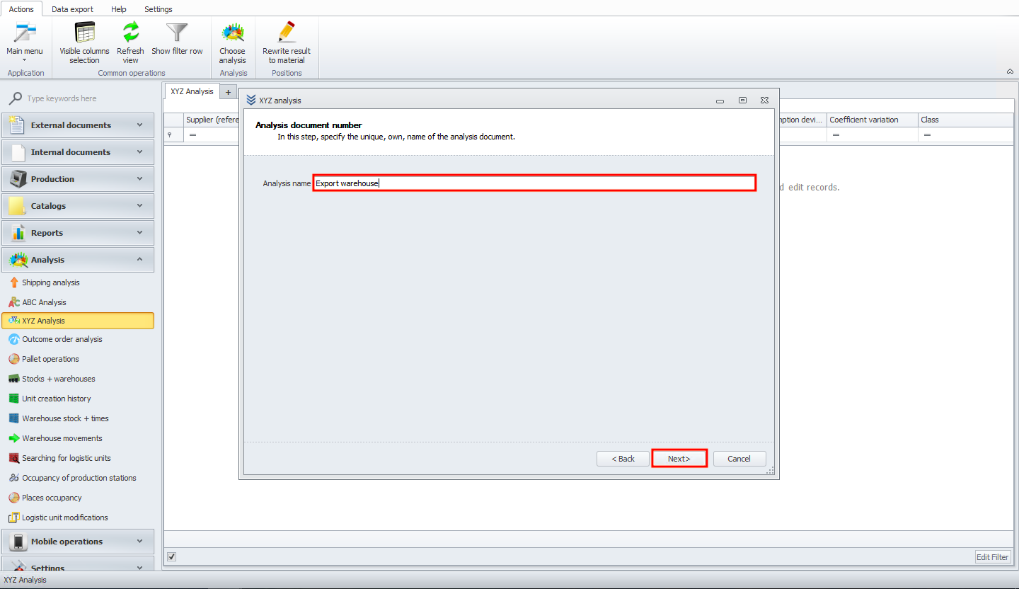Click Rewrite result to material pencil icon
The image size is (1019, 589).
287,33
